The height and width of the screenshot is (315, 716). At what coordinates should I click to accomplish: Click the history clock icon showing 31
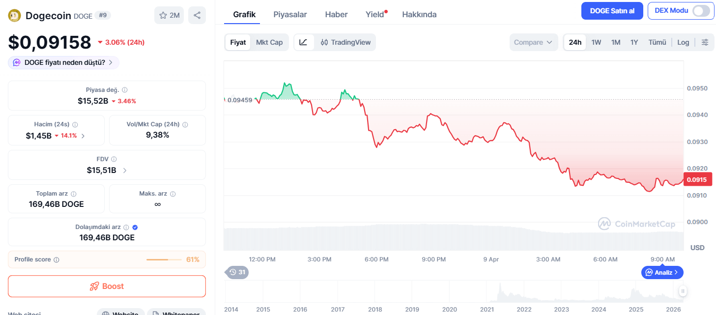pos(236,272)
